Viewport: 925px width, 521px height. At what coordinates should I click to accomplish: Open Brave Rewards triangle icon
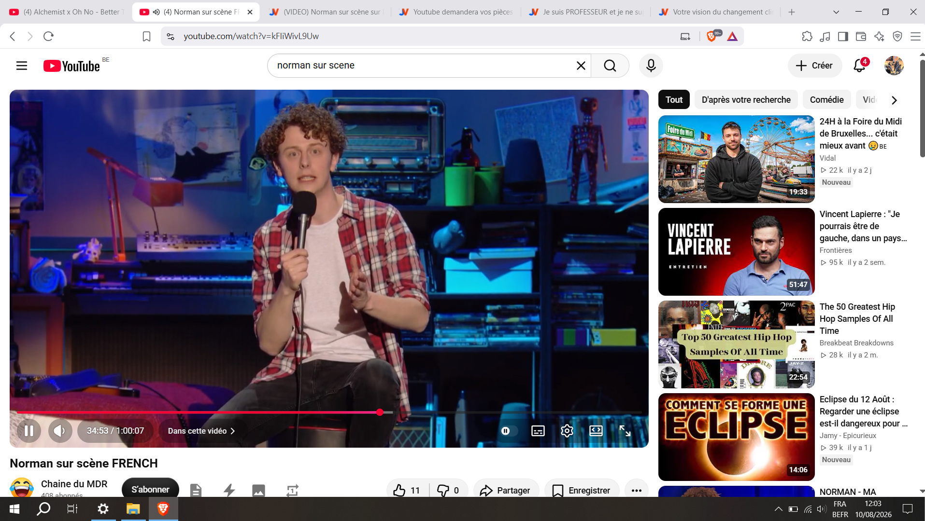[732, 36]
